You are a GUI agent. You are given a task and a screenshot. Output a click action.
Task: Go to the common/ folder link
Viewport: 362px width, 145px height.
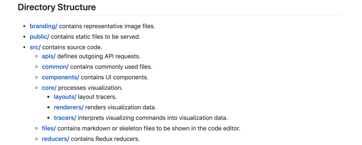[x=55, y=67]
